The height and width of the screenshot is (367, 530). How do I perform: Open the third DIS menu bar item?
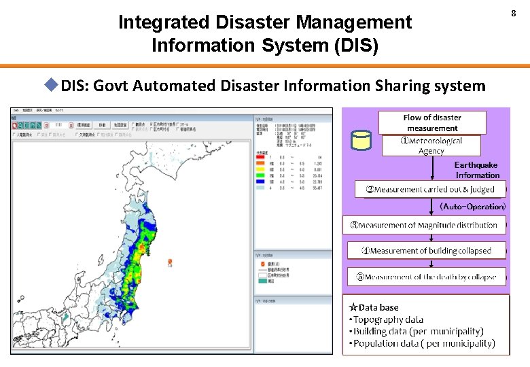coord(44,111)
